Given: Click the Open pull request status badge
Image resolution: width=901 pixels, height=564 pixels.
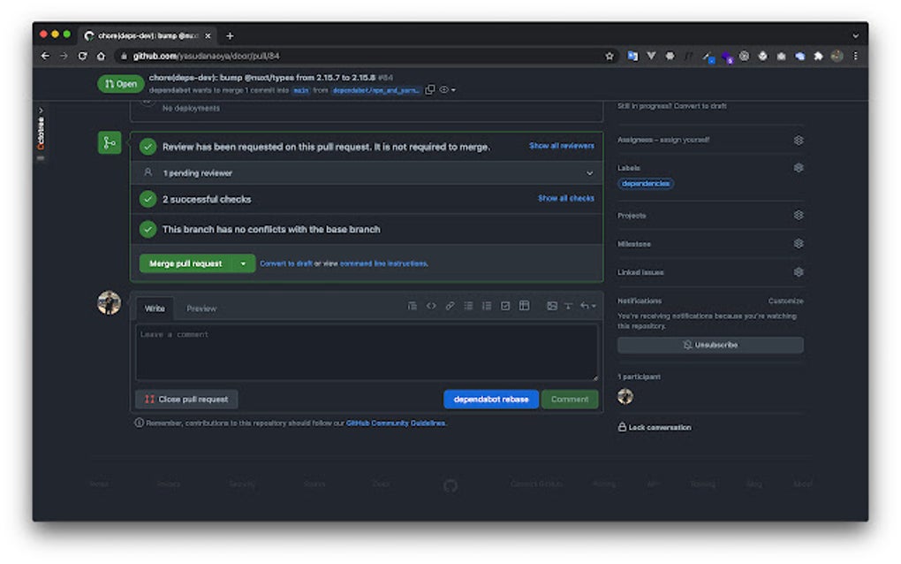Looking at the screenshot, I should (x=121, y=84).
